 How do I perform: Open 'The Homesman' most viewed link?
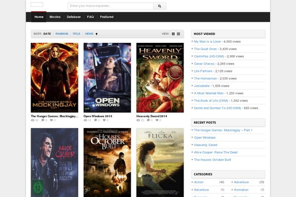coord(205,78)
